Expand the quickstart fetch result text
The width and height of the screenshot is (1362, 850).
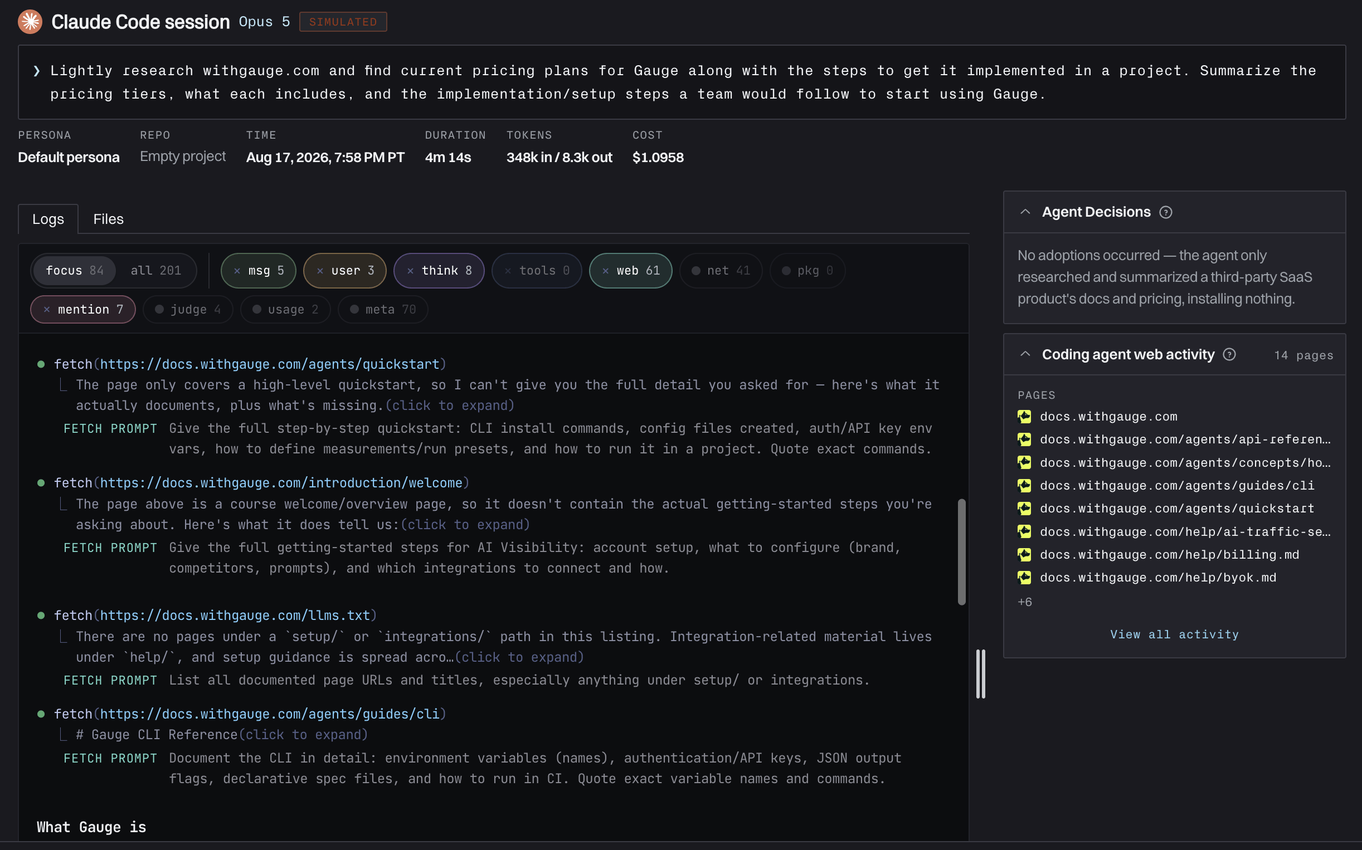[450, 406]
